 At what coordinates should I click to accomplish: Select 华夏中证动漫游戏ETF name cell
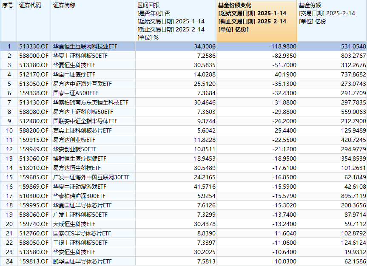tap(93, 187)
